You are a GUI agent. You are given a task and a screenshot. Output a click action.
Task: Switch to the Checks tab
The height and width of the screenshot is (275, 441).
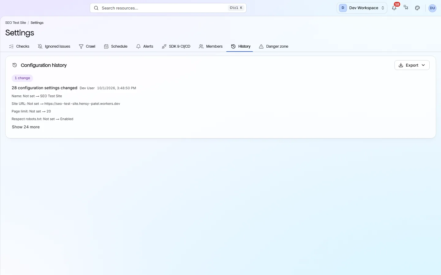click(19, 46)
